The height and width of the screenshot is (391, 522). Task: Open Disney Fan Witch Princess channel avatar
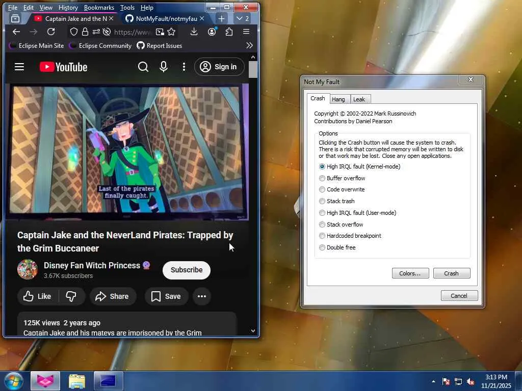28,269
